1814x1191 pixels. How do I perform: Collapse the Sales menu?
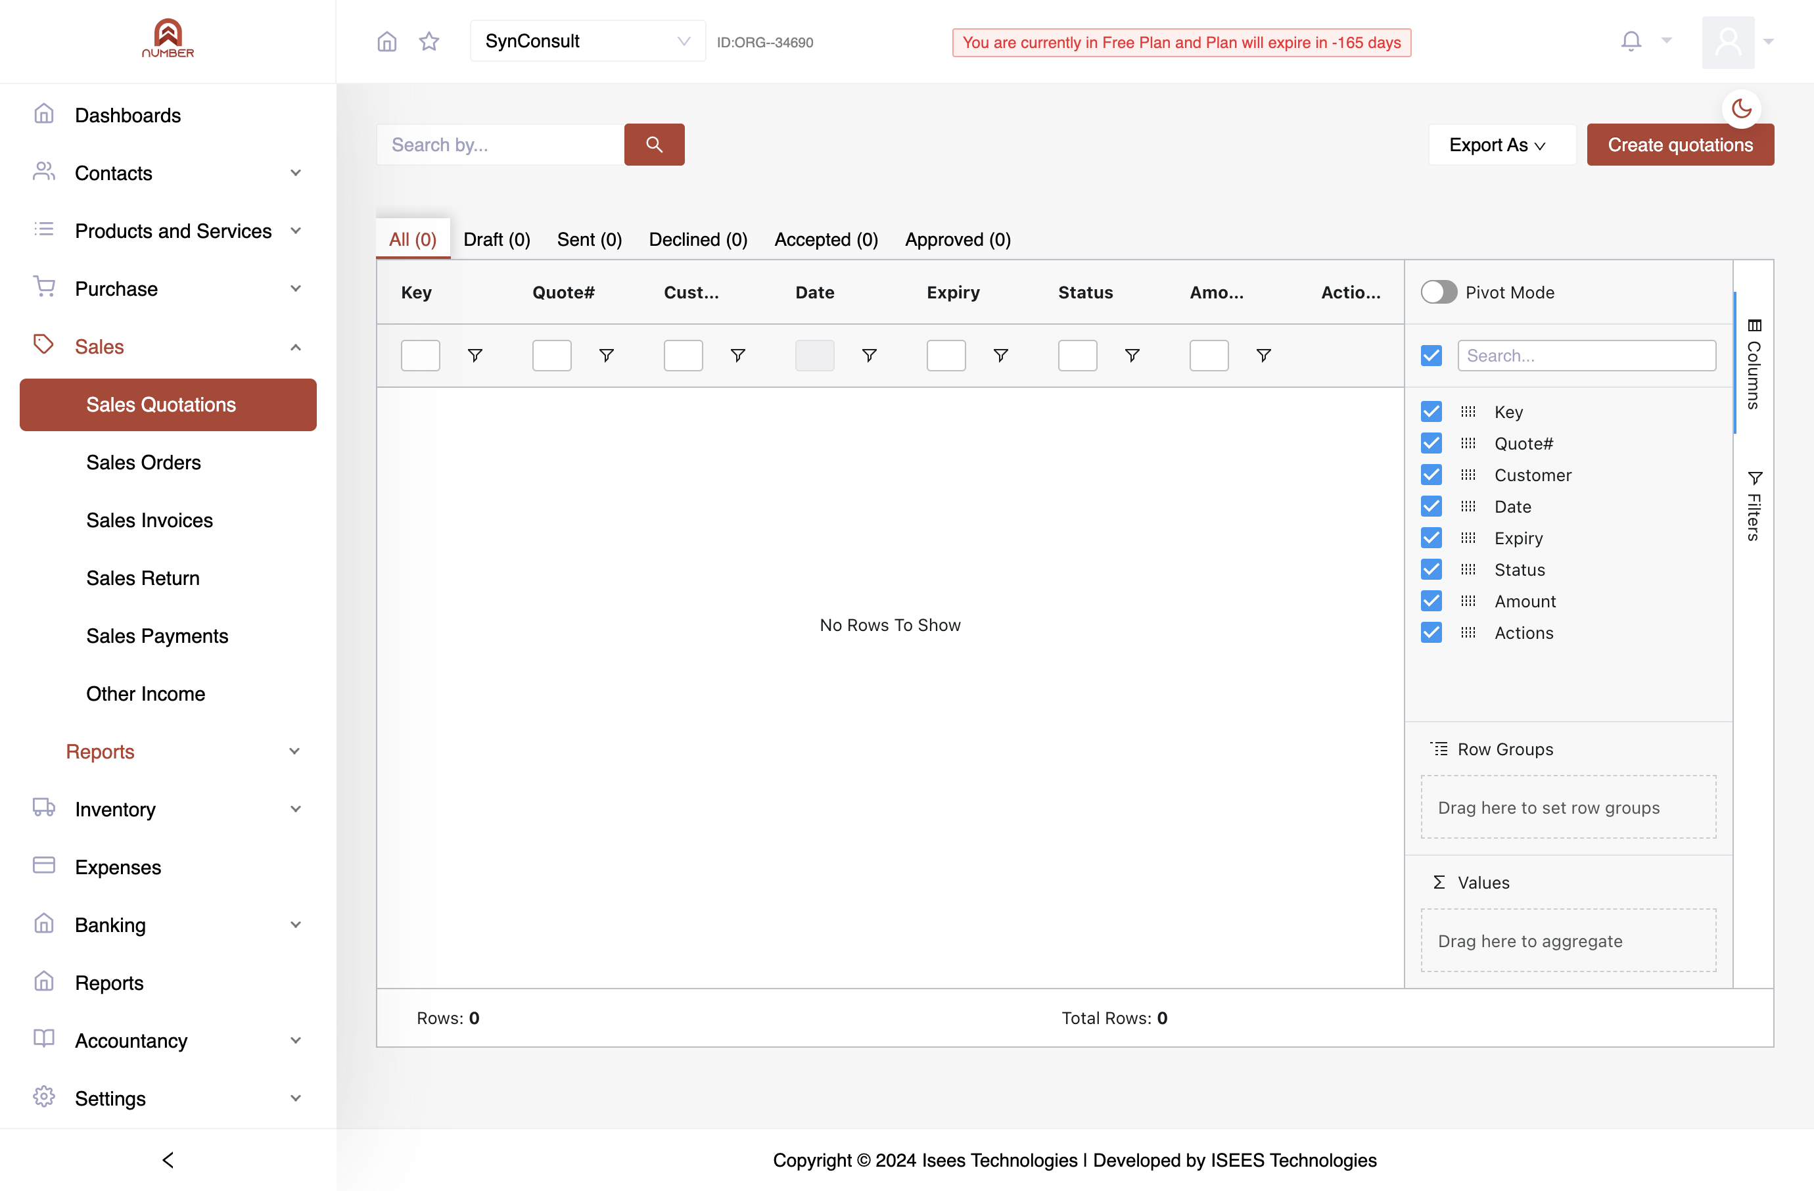coord(168,346)
